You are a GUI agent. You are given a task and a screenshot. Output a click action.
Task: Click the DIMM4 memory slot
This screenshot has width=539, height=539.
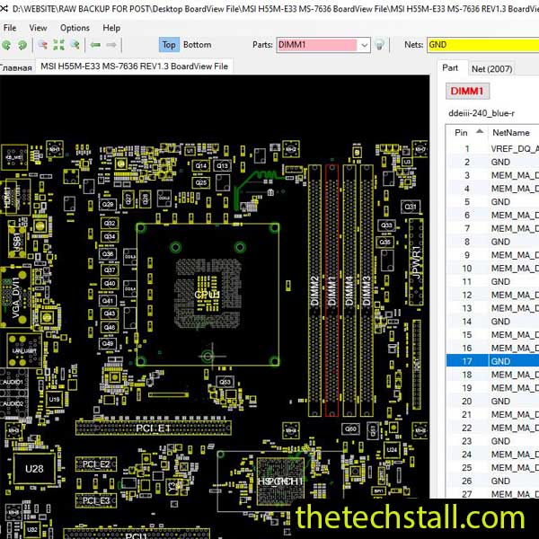tap(349, 290)
